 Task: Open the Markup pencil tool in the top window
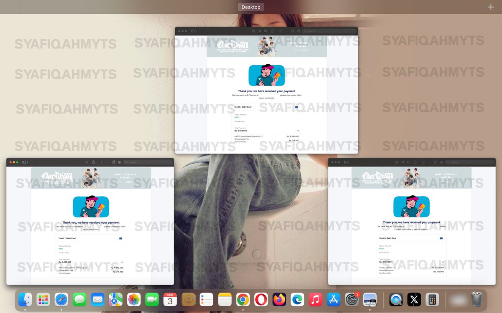[280, 31]
